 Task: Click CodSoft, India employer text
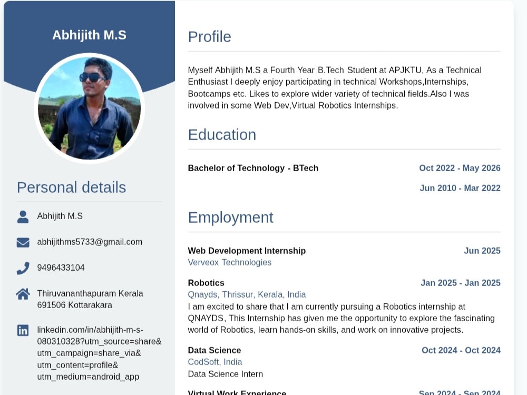(215, 362)
